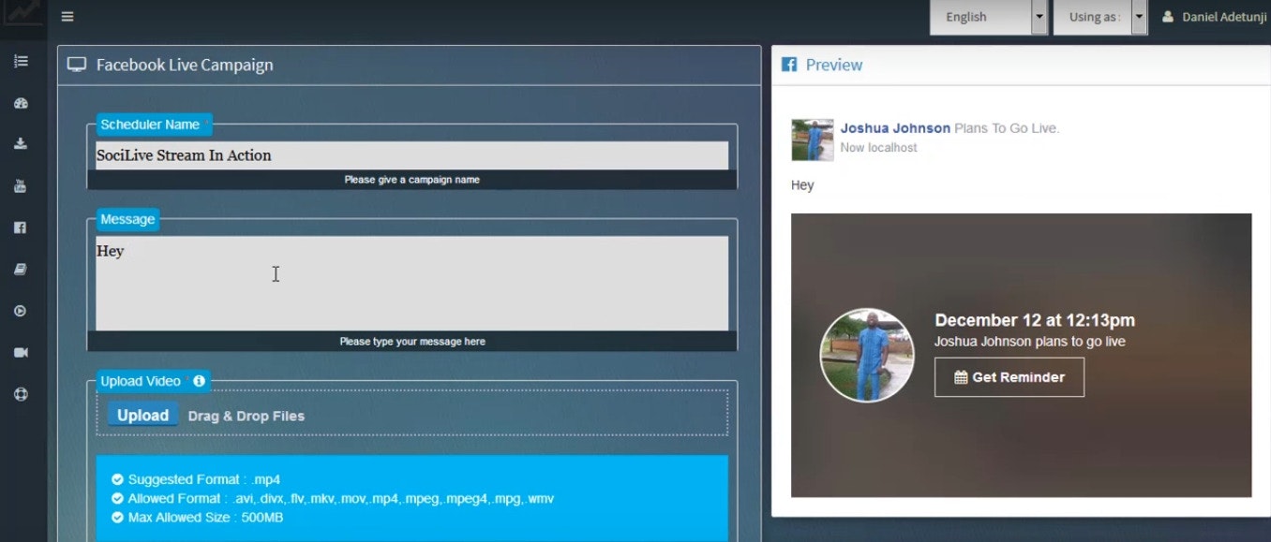Click the Allowed Format checkmark icon
The image size is (1271, 542).
click(x=117, y=498)
